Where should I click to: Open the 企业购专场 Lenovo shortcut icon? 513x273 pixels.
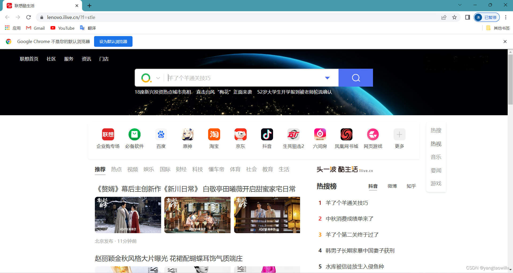108,134
